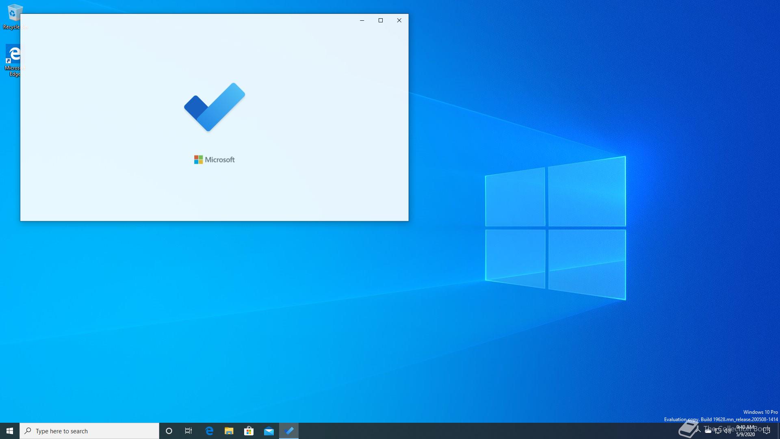Open the network status tray icon
Image resolution: width=780 pixels, height=439 pixels.
(718, 431)
